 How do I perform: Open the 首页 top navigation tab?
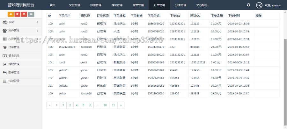point(53,5)
